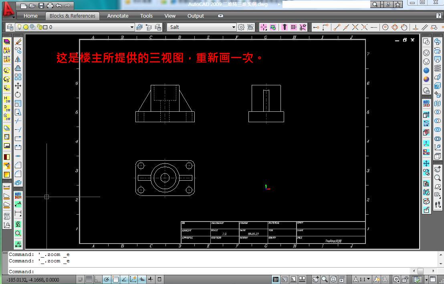Select the Fillet tool
The width and height of the screenshot is (444, 284).
click(18, 173)
